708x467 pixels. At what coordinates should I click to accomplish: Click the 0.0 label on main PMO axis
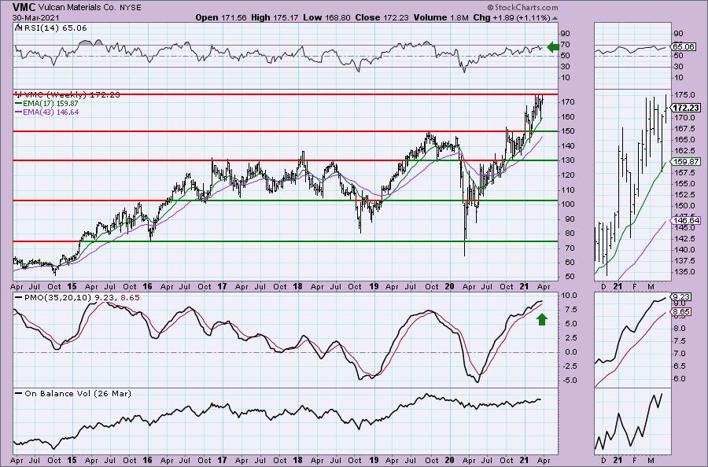point(570,352)
